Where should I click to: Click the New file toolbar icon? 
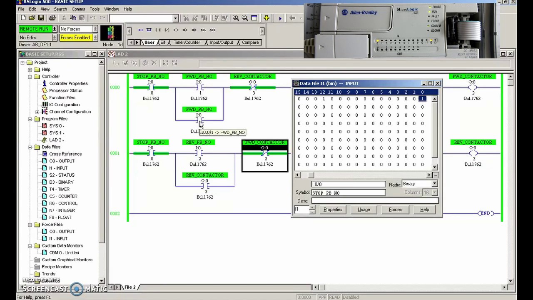[x=23, y=18]
